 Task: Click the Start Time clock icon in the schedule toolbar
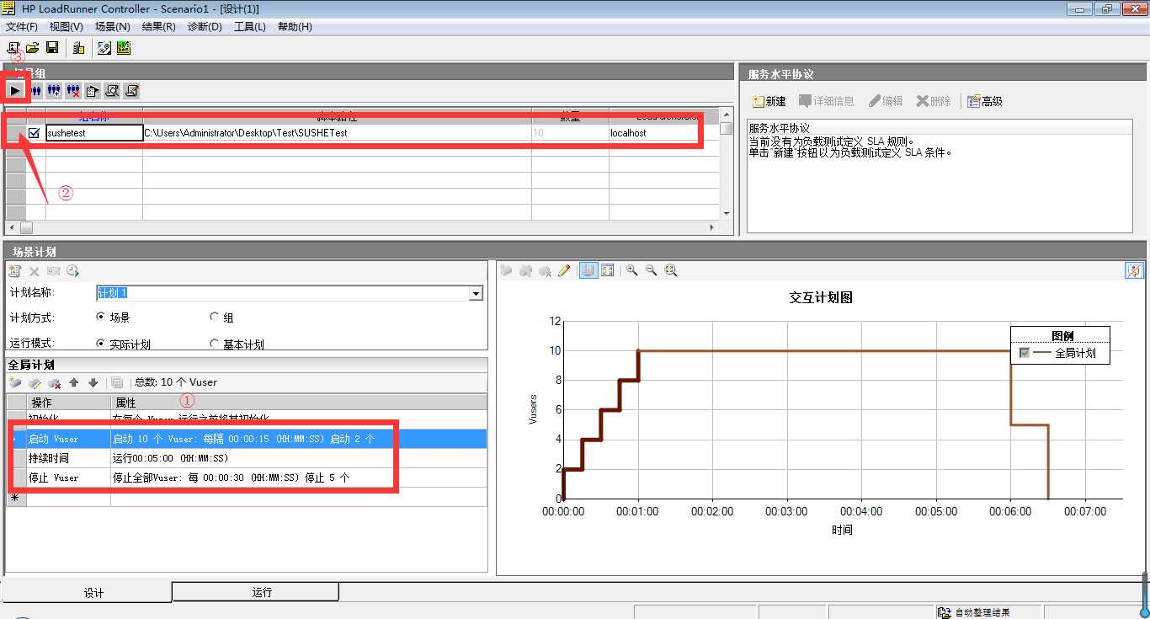(73, 271)
